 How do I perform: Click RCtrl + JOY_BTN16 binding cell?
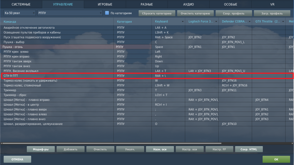click(235, 85)
